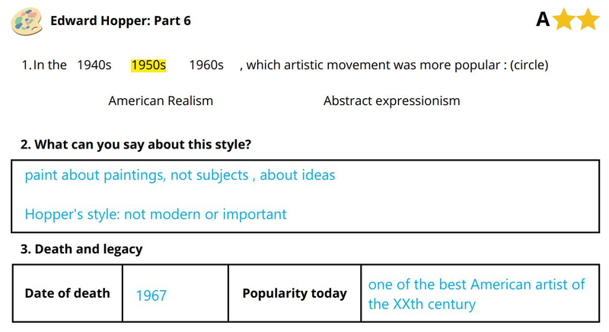Select the 1960s decade option
The width and height of the screenshot is (609, 332).
(206, 65)
